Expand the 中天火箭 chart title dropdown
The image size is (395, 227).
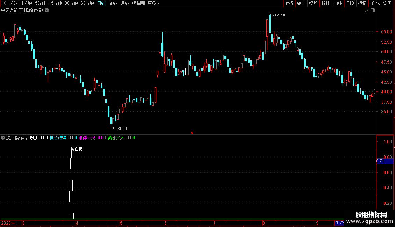coord(47,10)
